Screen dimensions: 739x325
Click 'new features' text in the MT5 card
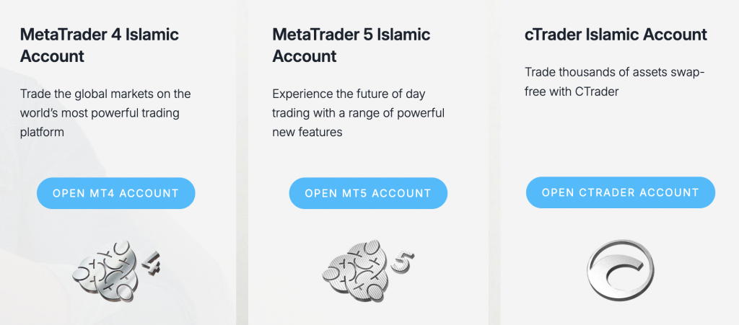click(307, 133)
